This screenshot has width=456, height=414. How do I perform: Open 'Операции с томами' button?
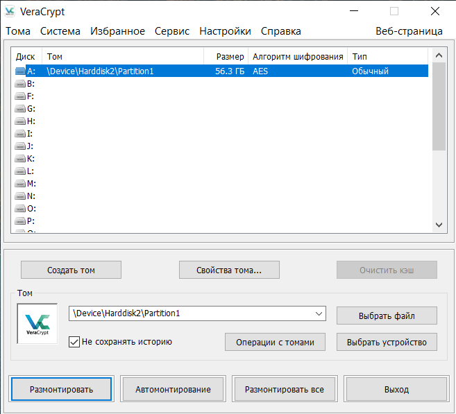point(275,342)
